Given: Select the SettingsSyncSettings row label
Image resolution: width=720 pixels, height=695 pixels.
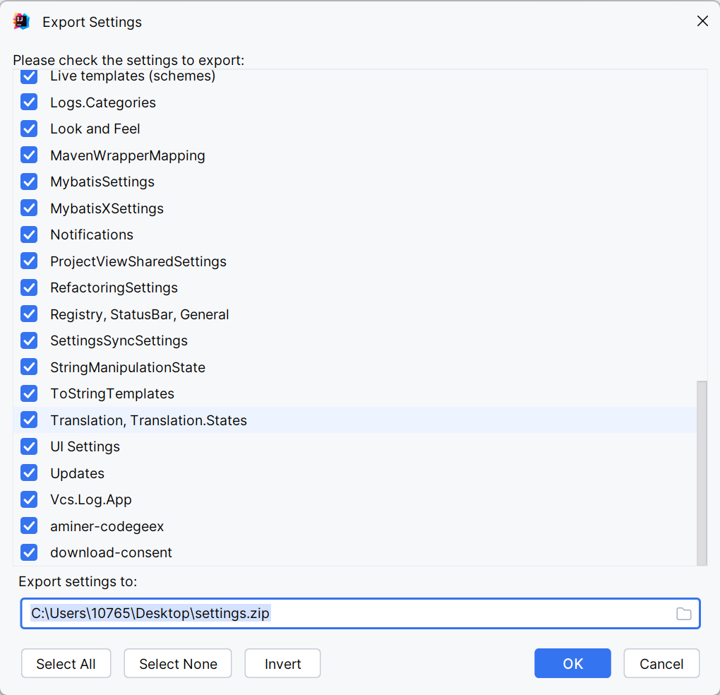Looking at the screenshot, I should coord(119,341).
